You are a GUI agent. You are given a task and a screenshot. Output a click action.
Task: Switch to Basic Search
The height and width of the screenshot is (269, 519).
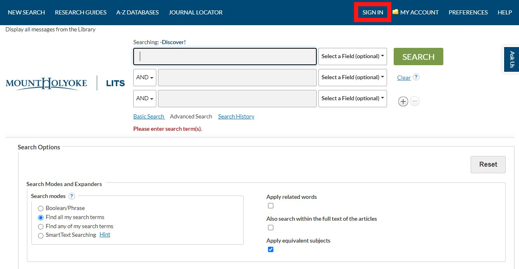148,116
